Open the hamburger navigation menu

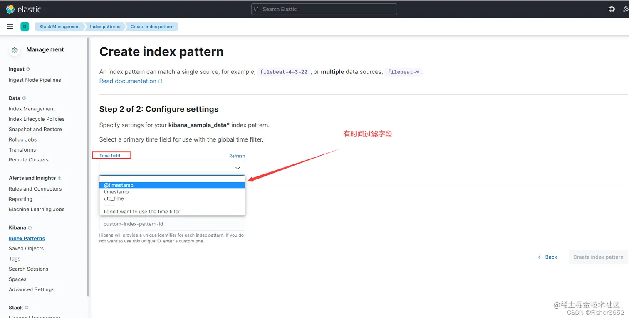click(x=10, y=27)
